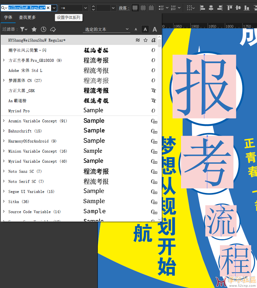Expand the Noto Sans SC family

coord(4,171)
